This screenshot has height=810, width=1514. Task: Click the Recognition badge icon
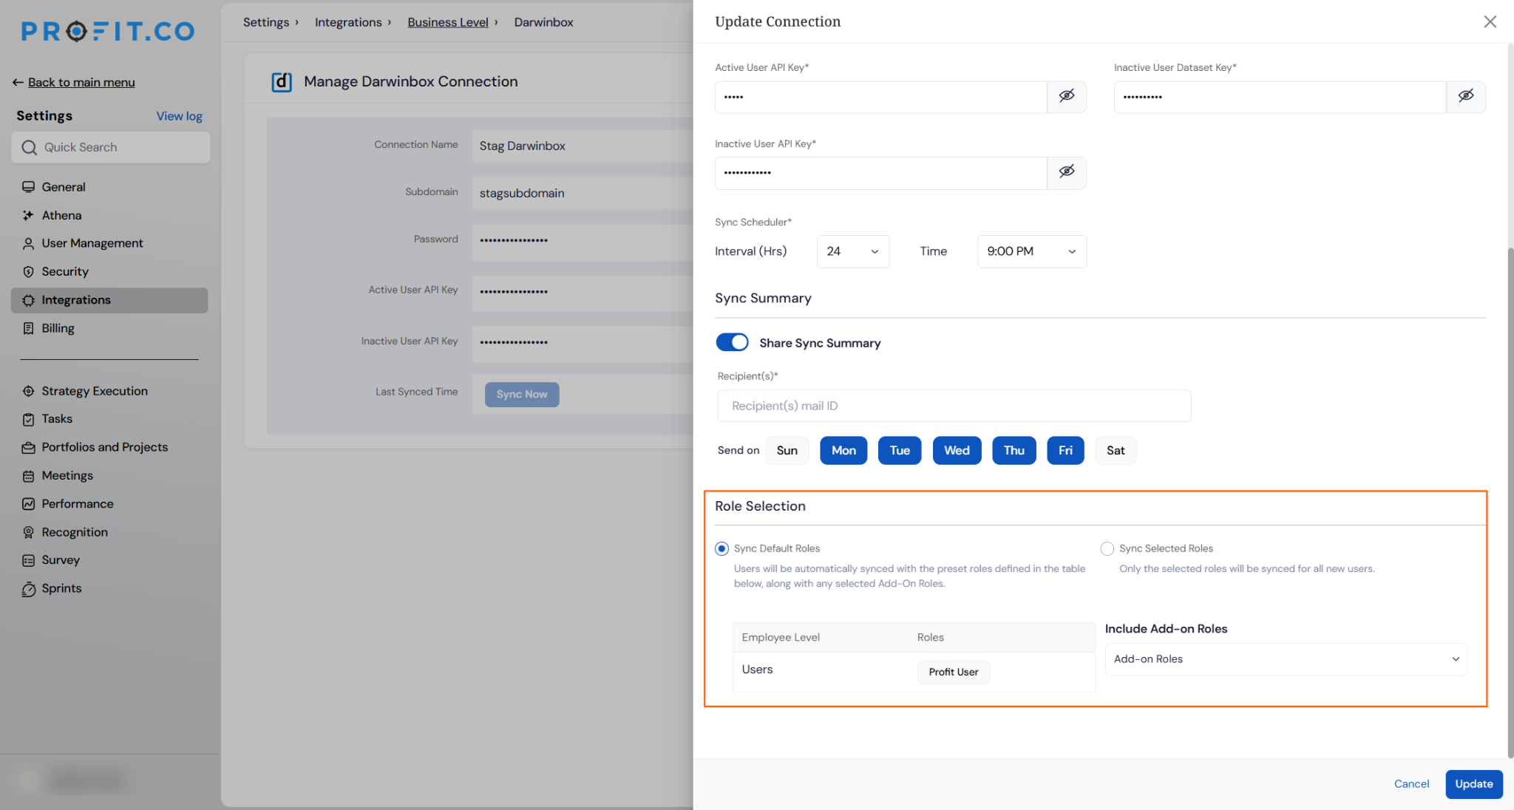tap(28, 532)
